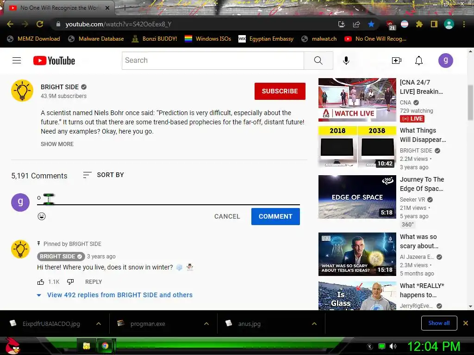Click the 12:04 PM taskbar clock
The width and height of the screenshot is (474, 355).
tap(434, 346)
